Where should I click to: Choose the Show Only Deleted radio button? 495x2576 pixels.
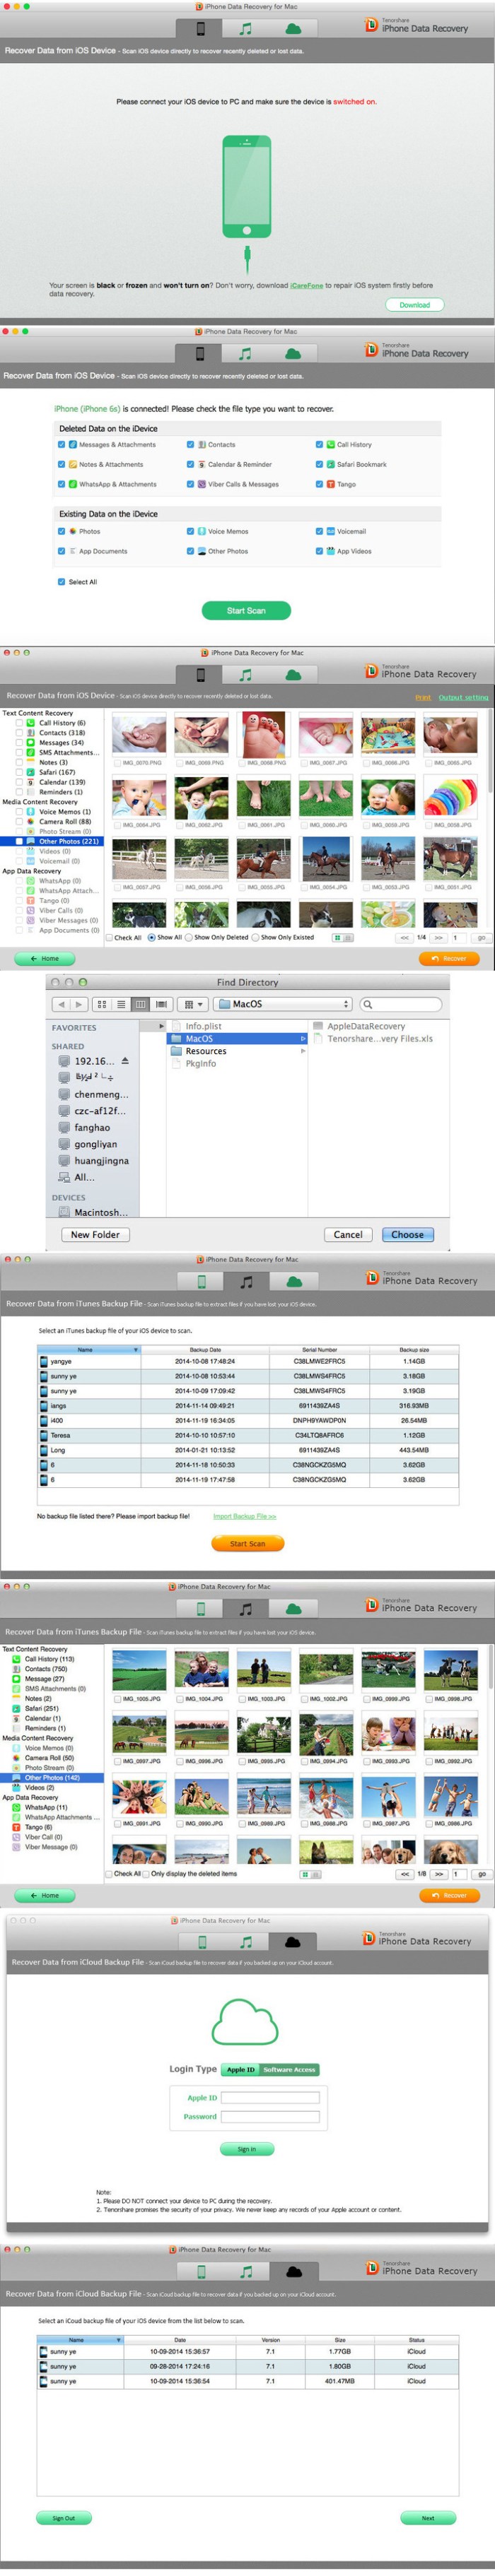pyautogui.click(x=188, y=938)
